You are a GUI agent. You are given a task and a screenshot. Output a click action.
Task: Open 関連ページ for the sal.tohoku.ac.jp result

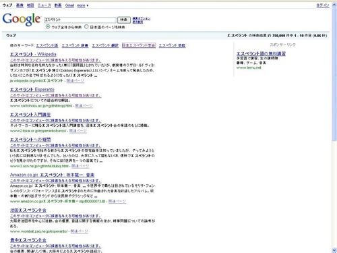click(x=84, y=106)
